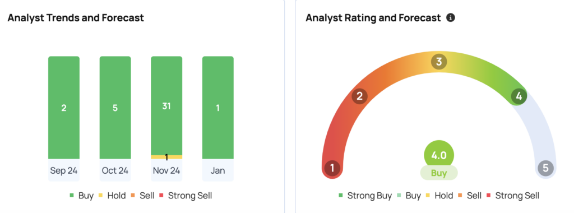The width and height of the screenshot is (574, 213).
Task: Click the 4.0 rating circle
Action: pos(439,155)
